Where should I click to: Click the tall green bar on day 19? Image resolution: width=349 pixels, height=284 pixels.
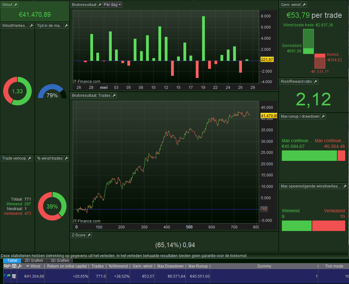click(x=203, y=38)
